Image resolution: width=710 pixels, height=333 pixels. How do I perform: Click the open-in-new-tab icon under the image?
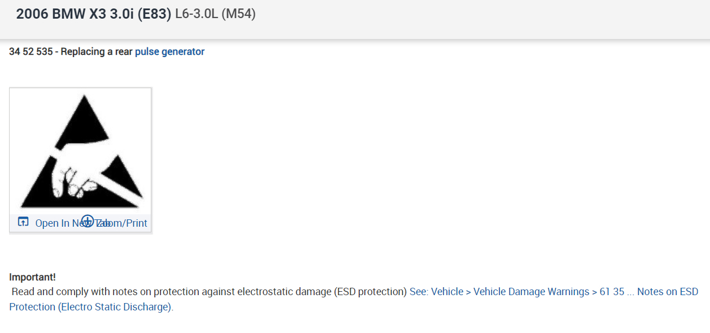coord(23,222)
